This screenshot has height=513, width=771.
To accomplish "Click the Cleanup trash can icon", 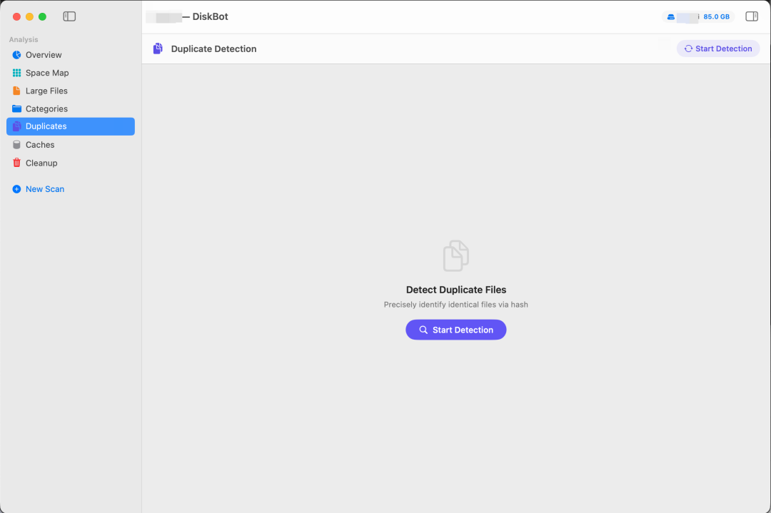I will point(16,163).
